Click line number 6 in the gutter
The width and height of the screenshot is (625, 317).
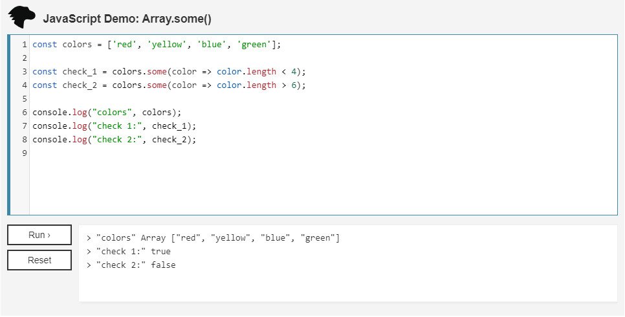coord(24,112)
